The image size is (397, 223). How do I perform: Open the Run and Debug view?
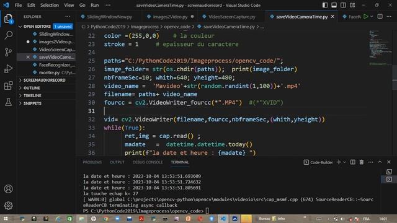pyautogui.click(x=8, y=69)
